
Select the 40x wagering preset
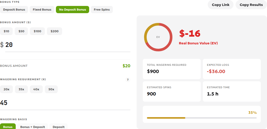click(x=36, y=89)
